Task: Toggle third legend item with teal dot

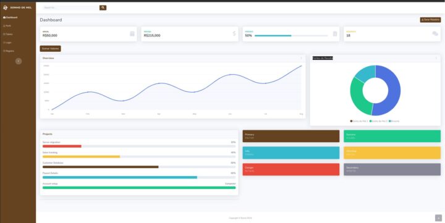Action: 394,121
